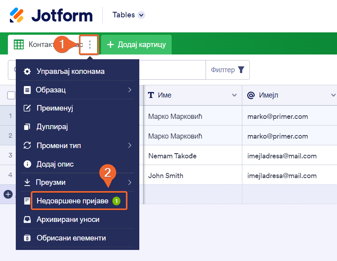
Task: Click the plus icon to add row
Action: pos(8,194)
